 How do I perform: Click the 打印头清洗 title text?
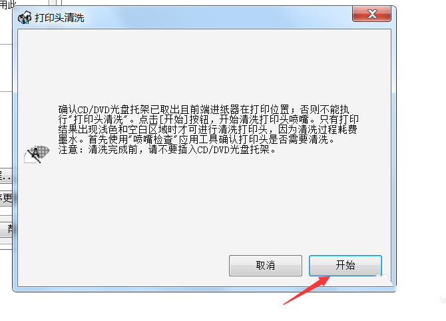pyautogui.click(x=59, y=17)
